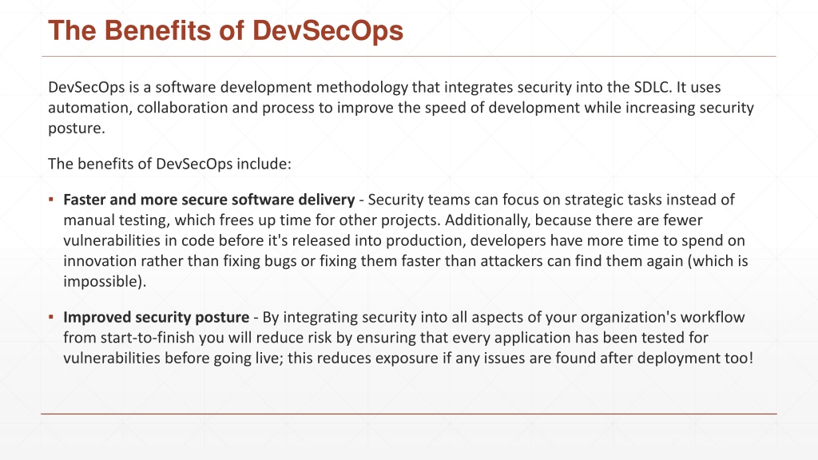Select the red bullet before 'Faster and more secure'
The height and width of the screenshot is (460, 818).
tap(51, 199)
